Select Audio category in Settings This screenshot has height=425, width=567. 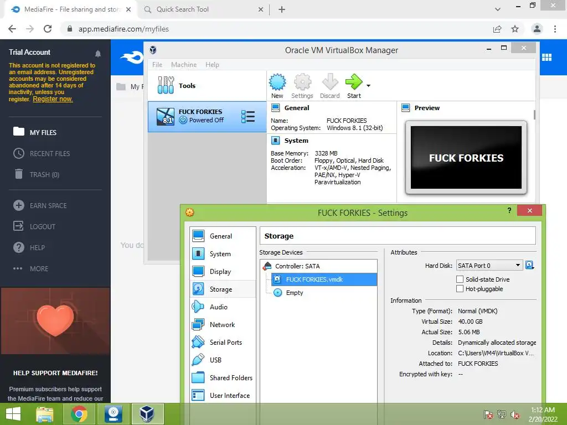(223, 307)
